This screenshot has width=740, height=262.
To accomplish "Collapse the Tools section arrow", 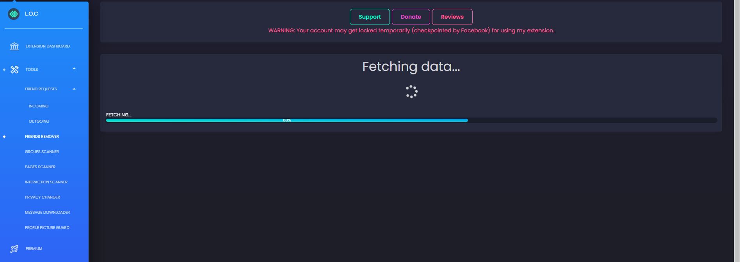I will point(74,69).
